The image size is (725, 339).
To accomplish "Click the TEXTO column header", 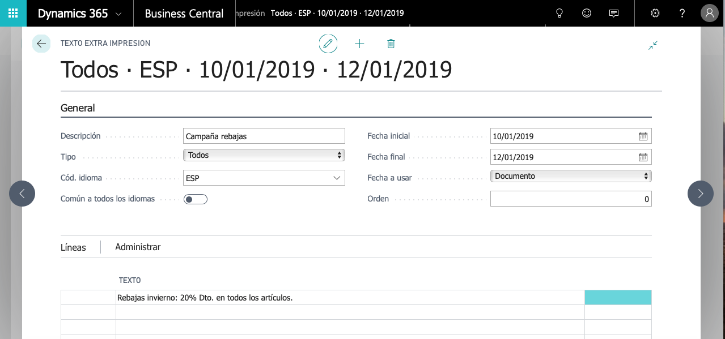I will (130, 280).
